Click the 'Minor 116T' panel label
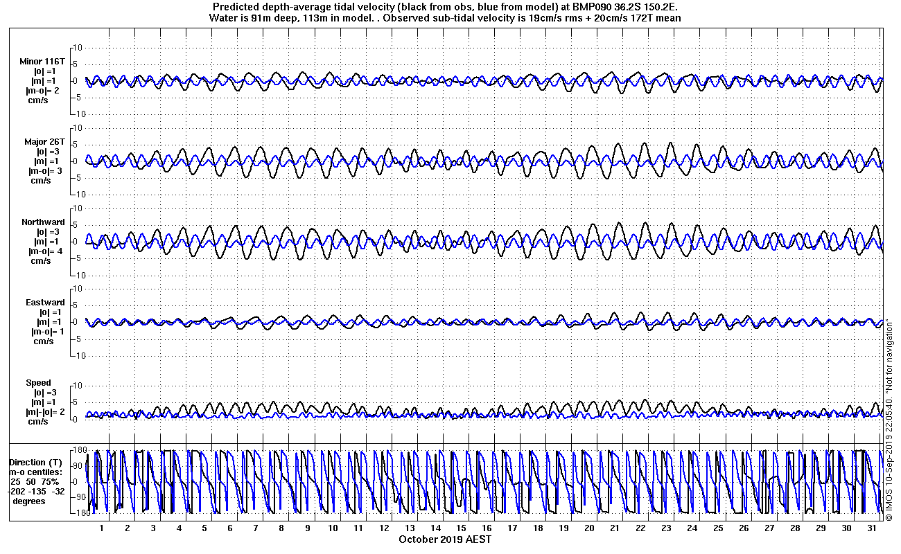This screenshot has width=901, height=554. [x=42, y=62]
